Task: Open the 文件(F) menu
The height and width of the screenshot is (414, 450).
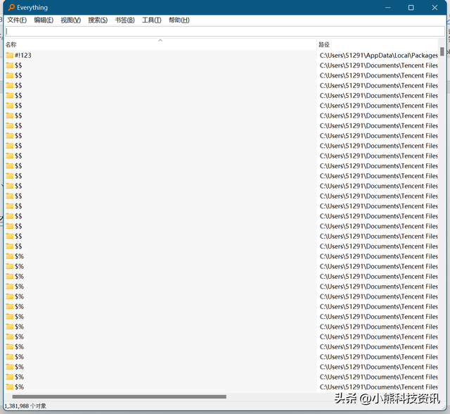Action: click(x=17, y=20)
